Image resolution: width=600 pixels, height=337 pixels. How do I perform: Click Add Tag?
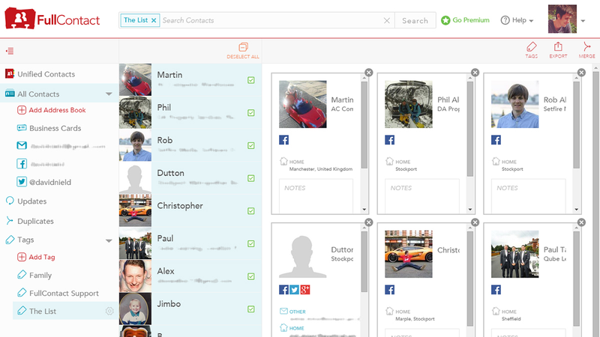point(36,257)
